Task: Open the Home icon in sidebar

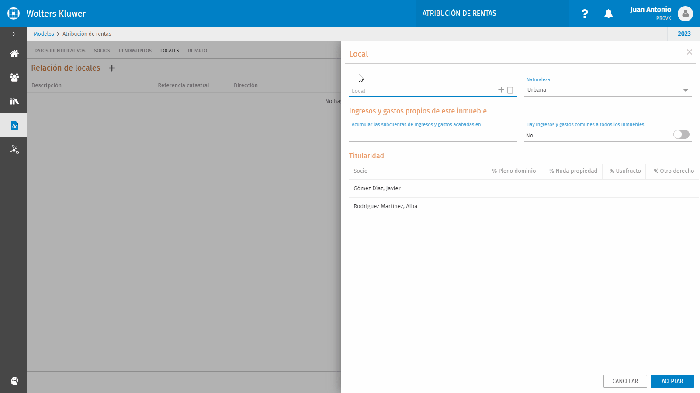Action: [14, 54]
